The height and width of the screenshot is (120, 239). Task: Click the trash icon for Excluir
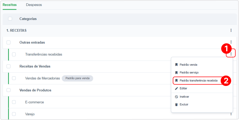pos(176,105)
